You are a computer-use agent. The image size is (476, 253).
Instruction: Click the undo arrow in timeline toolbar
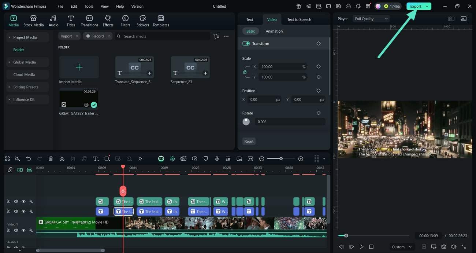click(x=29, y=159)
